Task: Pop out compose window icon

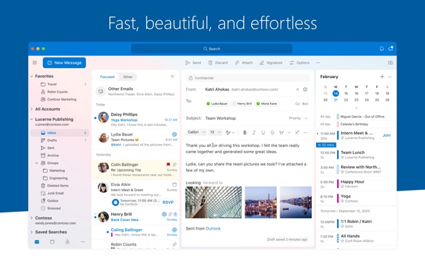Action: 305,89
